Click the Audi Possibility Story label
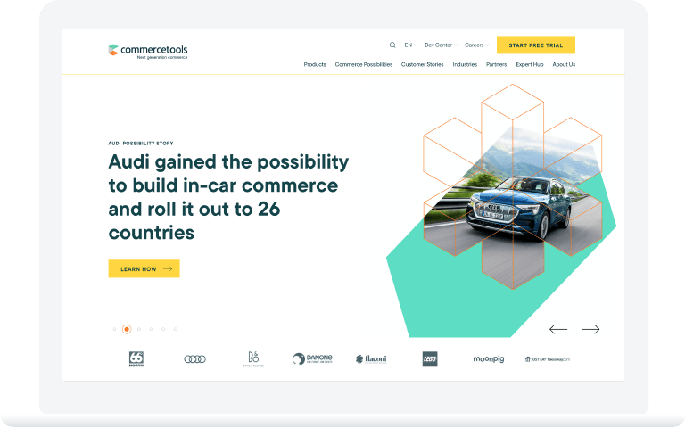 coord(141,144)
